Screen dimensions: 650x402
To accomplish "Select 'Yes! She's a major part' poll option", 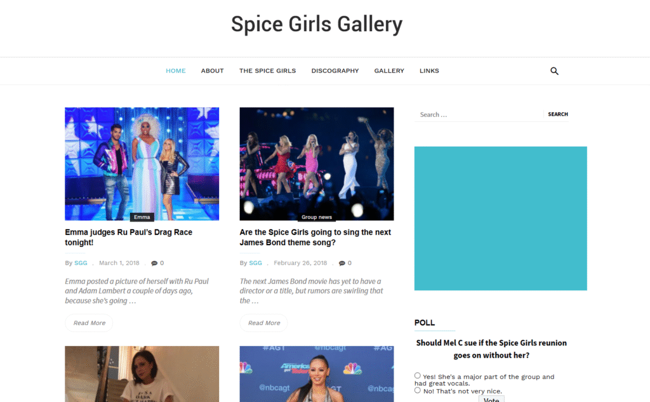I will coord(418,375).
